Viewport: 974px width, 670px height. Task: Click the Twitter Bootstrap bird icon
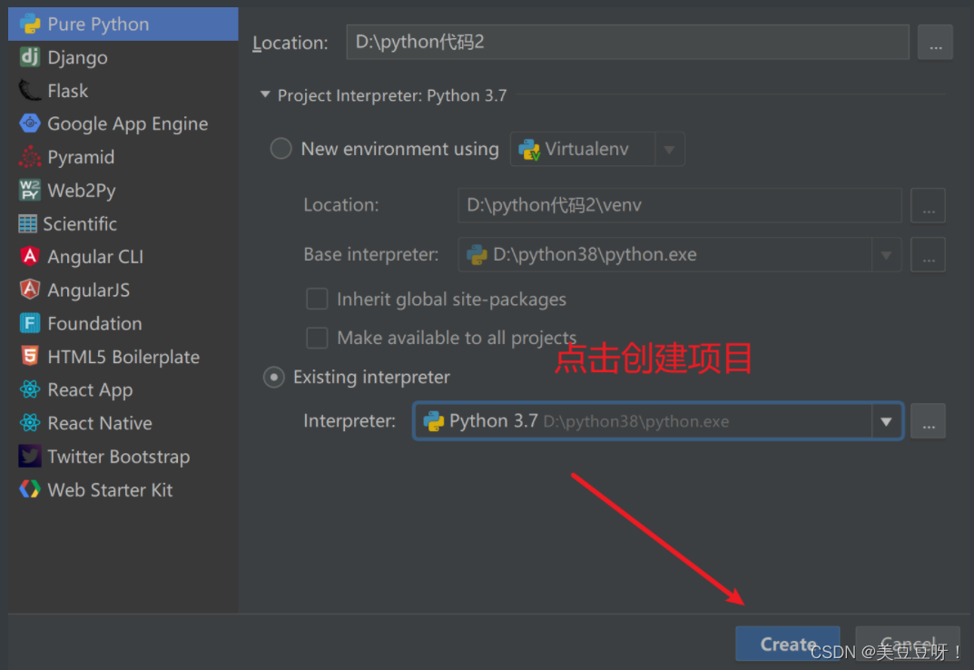pos(30,456)
